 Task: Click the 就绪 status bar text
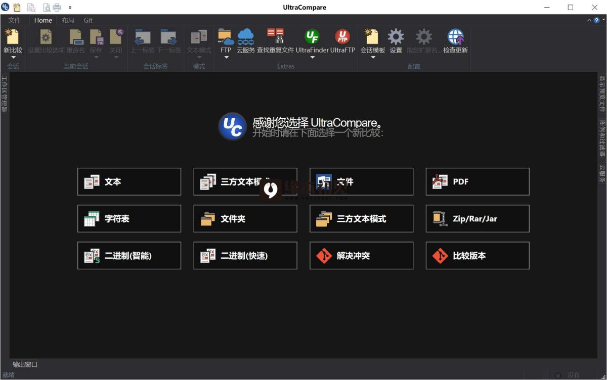(9, 375)
